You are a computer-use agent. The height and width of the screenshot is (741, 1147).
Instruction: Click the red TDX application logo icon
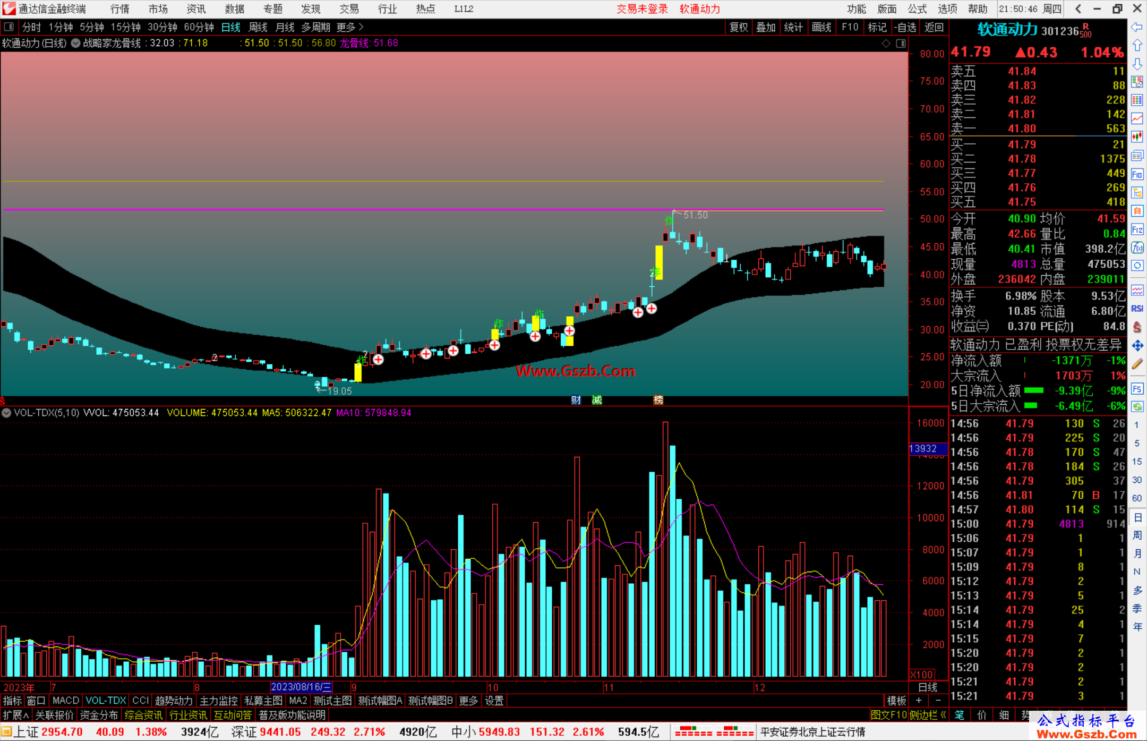click(x=8, y=8)
